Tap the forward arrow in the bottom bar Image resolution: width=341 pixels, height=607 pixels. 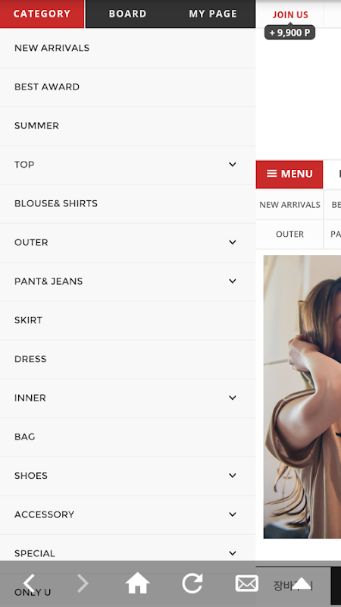click(x=83, y=583)
